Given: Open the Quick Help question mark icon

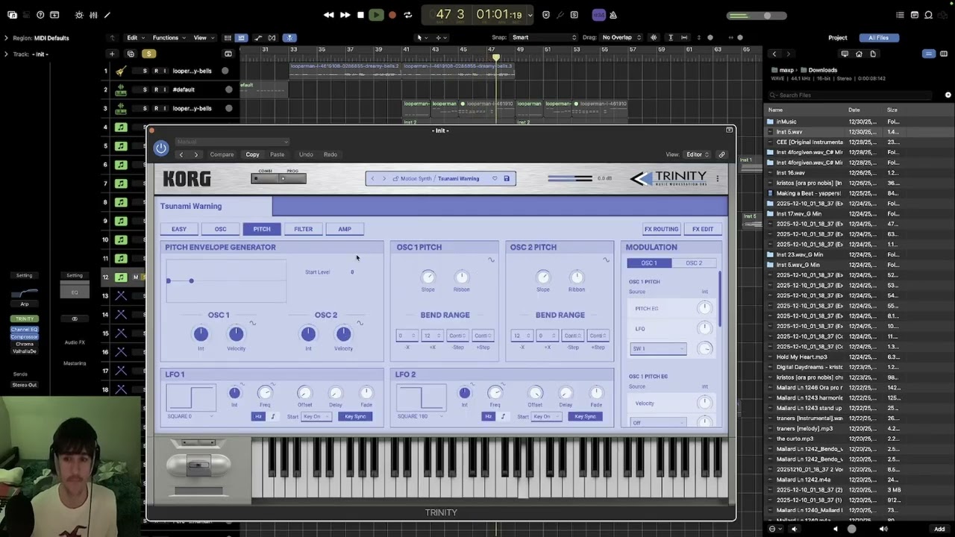Looking at the screenshot, I should pyautogui.click(x=40, y=15).
